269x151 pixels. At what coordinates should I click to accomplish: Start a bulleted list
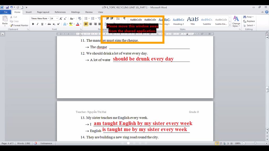tap(86, 19)
